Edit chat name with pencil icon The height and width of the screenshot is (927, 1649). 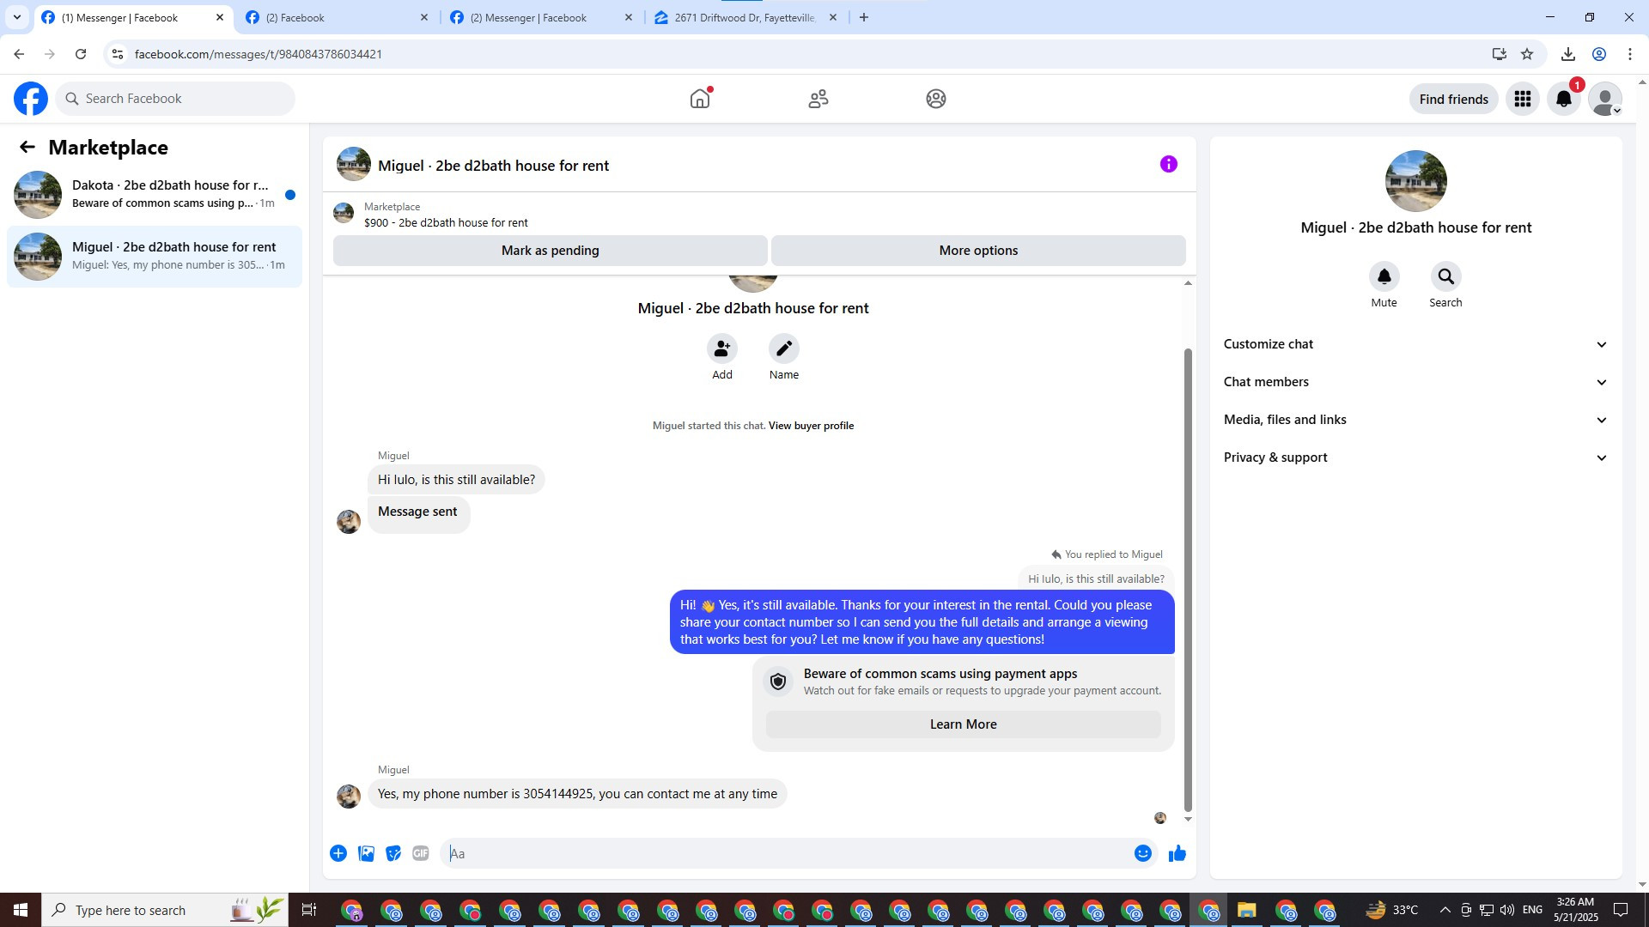(x=784, y=348)
